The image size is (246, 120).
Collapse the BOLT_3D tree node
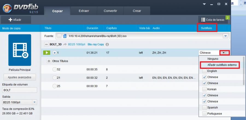pyautogui.click(x=46, y=44)
